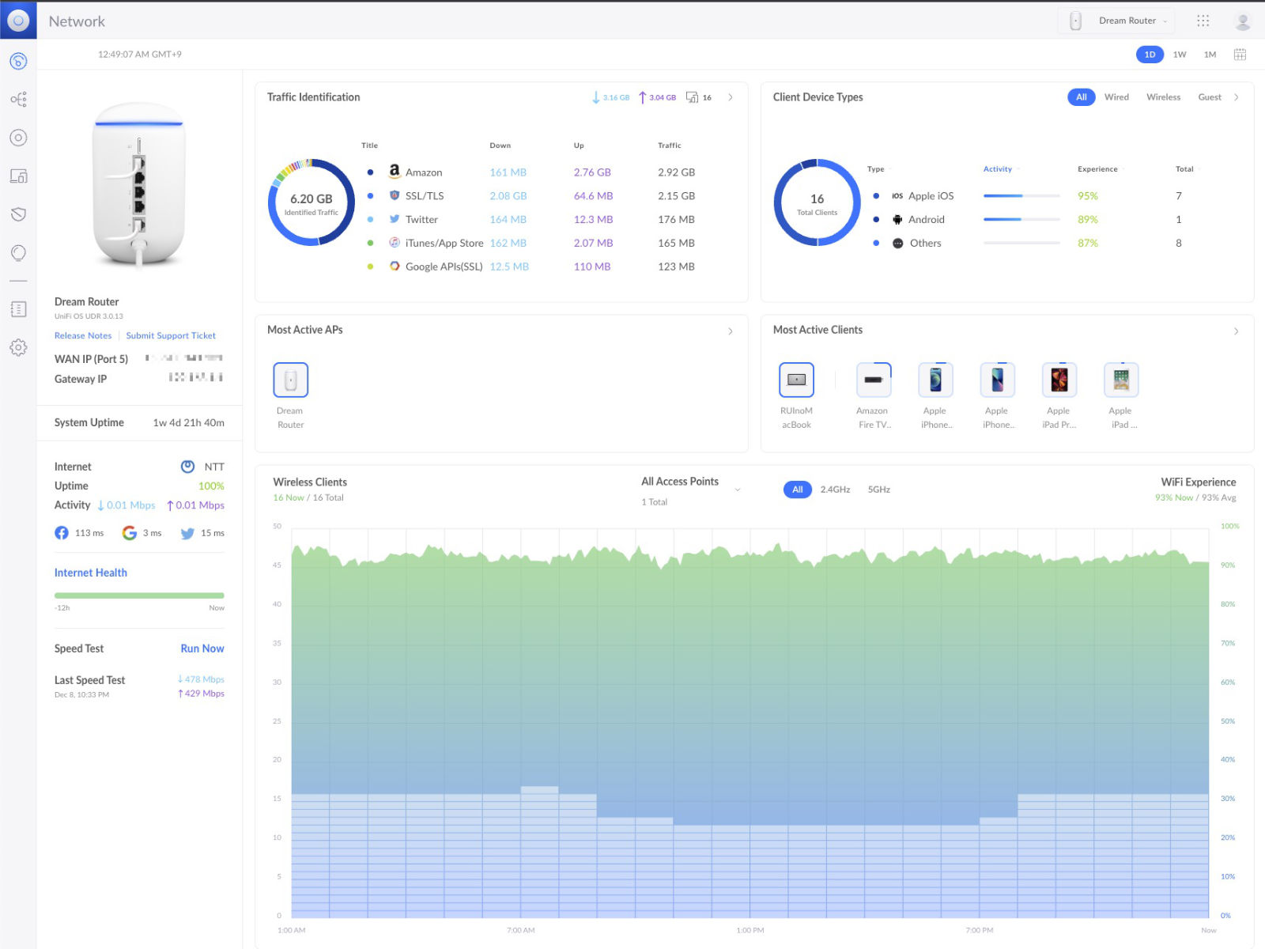Open the user account avatar
This screenshot has width=1265, height=949.
pyautogui.click(x=1242, y=21)
